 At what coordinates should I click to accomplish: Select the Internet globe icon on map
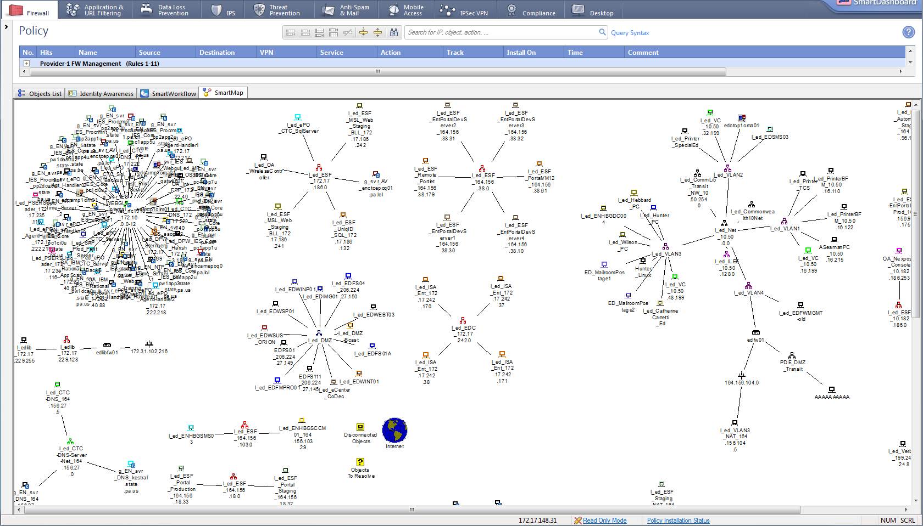point(394,430)
